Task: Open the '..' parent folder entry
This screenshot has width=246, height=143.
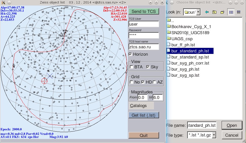Action: tap(170, 21)
